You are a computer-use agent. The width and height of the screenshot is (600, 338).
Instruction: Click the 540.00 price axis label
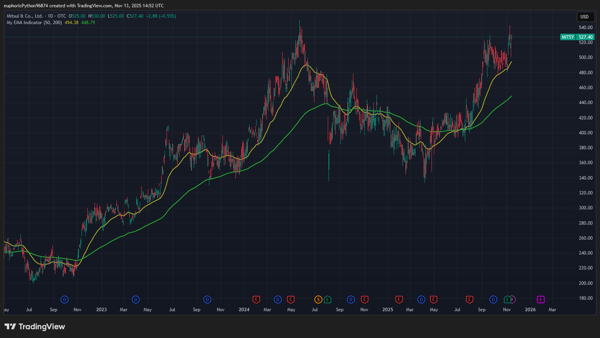tap(585, 28)
